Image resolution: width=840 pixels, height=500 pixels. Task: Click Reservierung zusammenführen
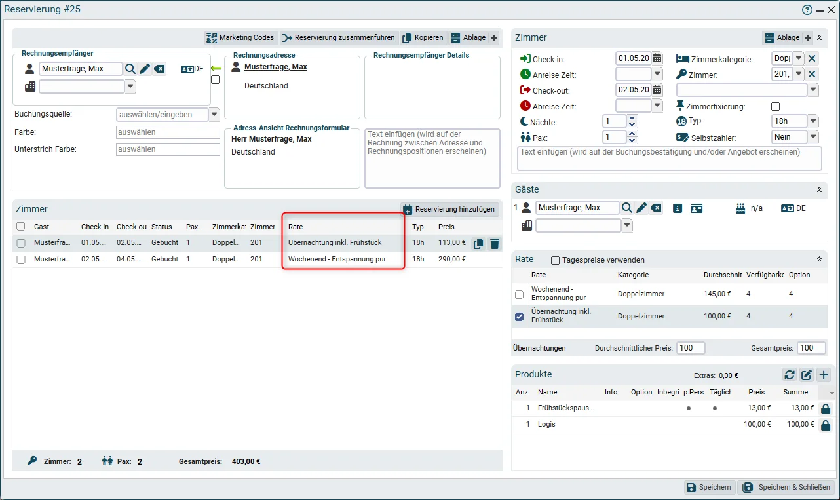[339, 38]
